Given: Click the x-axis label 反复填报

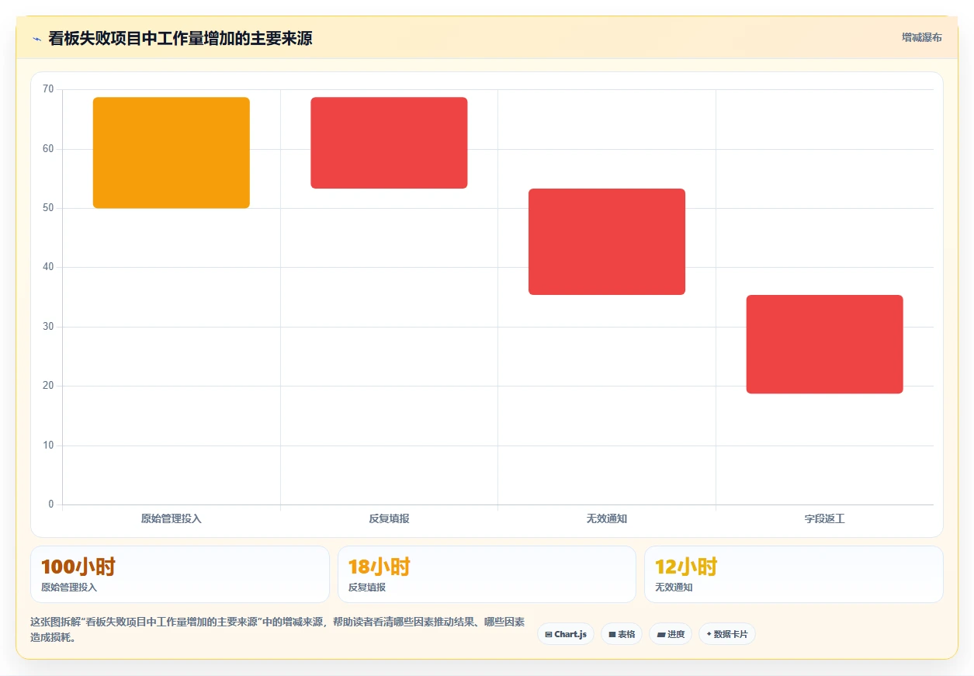Looking at the screenshot, I should [389, 518].
